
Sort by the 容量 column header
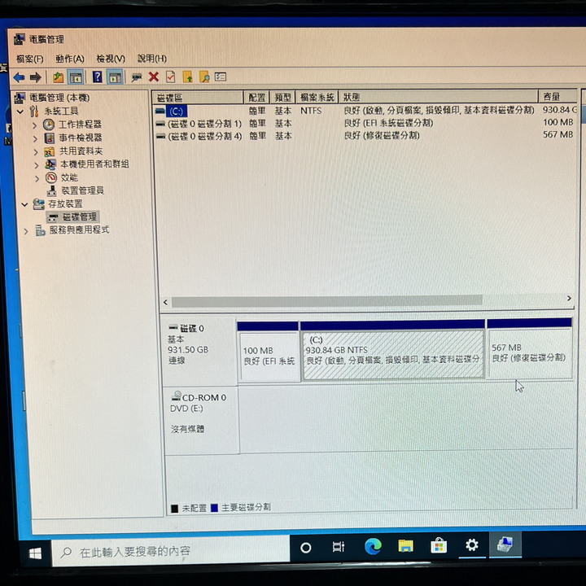[x=558, y=97]
